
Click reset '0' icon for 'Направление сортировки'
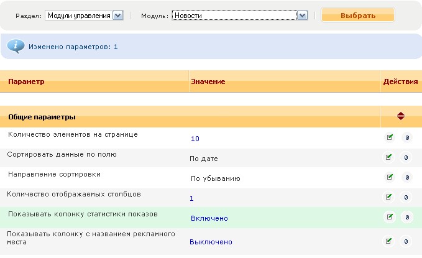(406, 177)
